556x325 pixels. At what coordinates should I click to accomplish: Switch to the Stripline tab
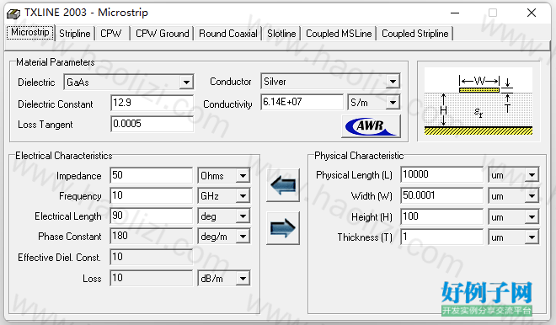pyautogui.click(x=75, y=34)
